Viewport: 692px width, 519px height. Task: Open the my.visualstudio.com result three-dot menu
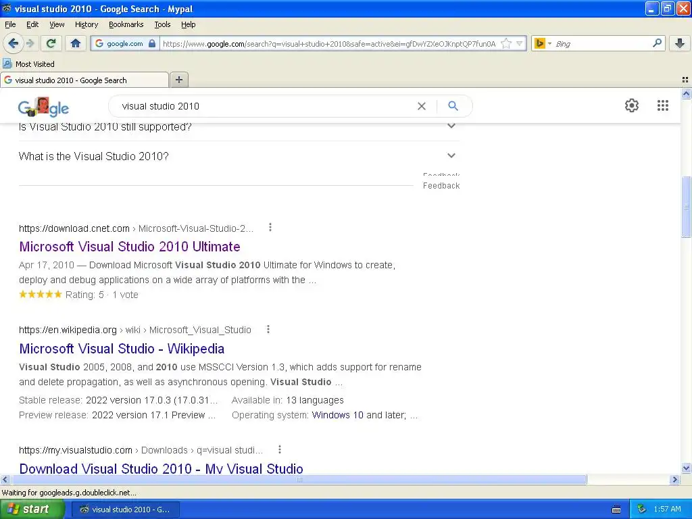pyautogui.click(x=279, y=449)
